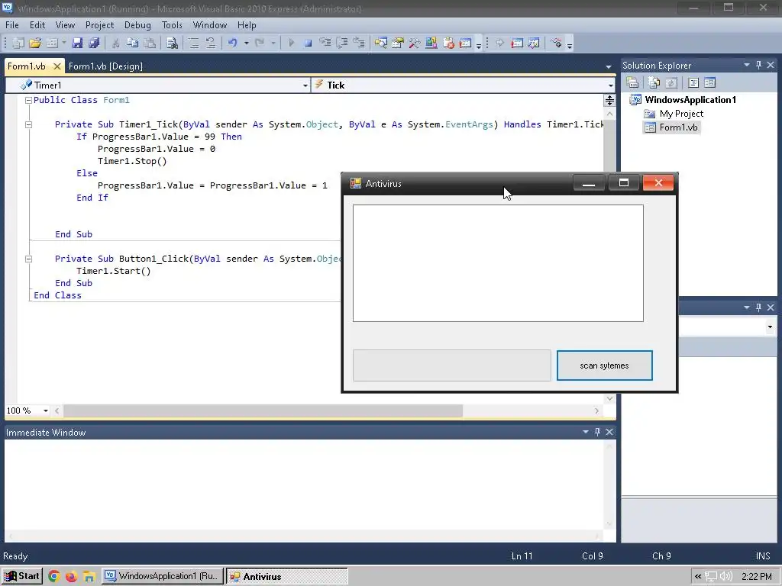Collapse the Timer1_Tick sub outline
This screenshot has width=782, height=586.
pos(28,124)
